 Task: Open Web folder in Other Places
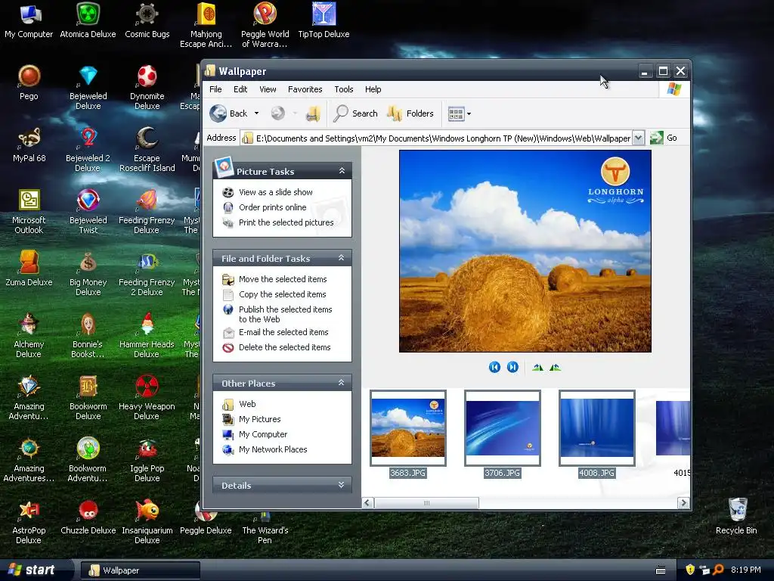coord(247,404)
